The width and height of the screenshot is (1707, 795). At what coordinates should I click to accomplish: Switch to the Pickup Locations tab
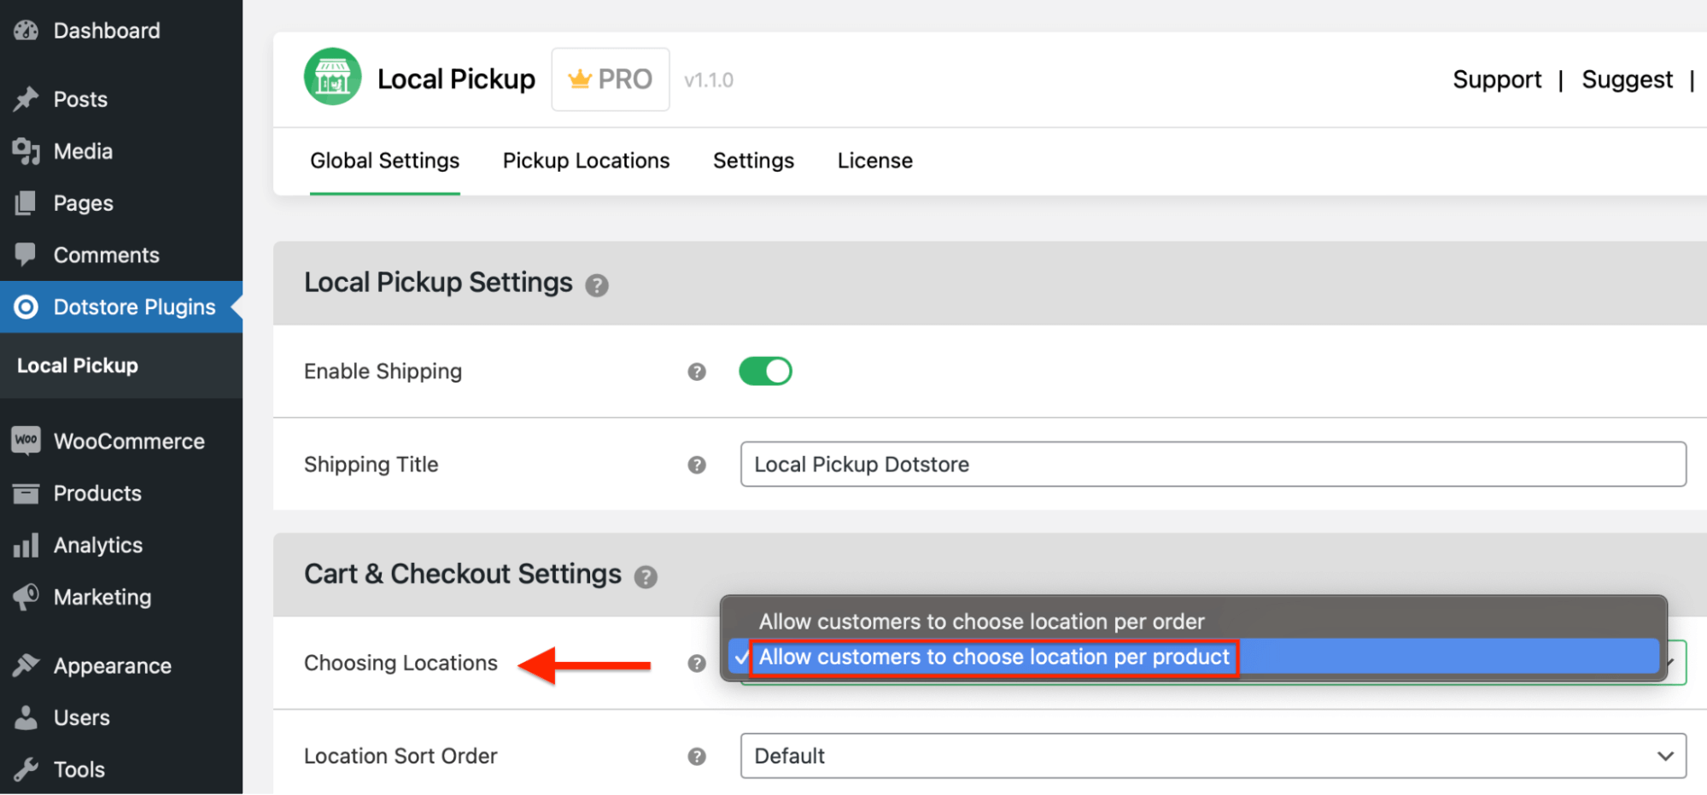[586, 161]
